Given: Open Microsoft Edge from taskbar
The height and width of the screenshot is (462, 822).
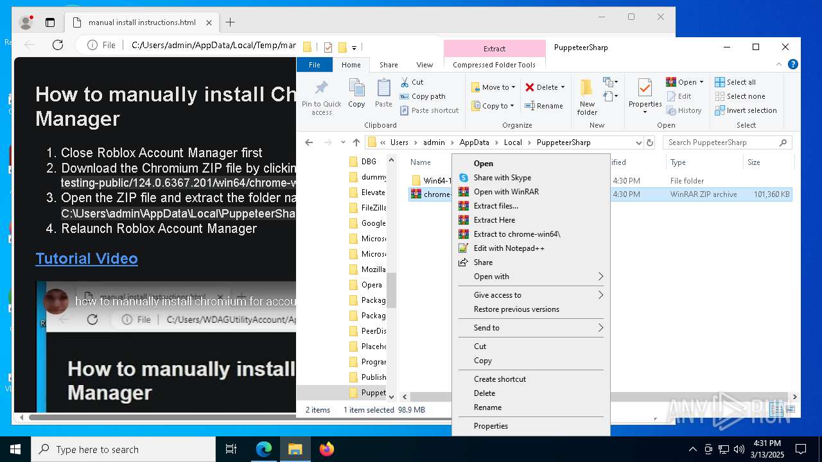Looking at the screenshot, I should pos(264,449).
